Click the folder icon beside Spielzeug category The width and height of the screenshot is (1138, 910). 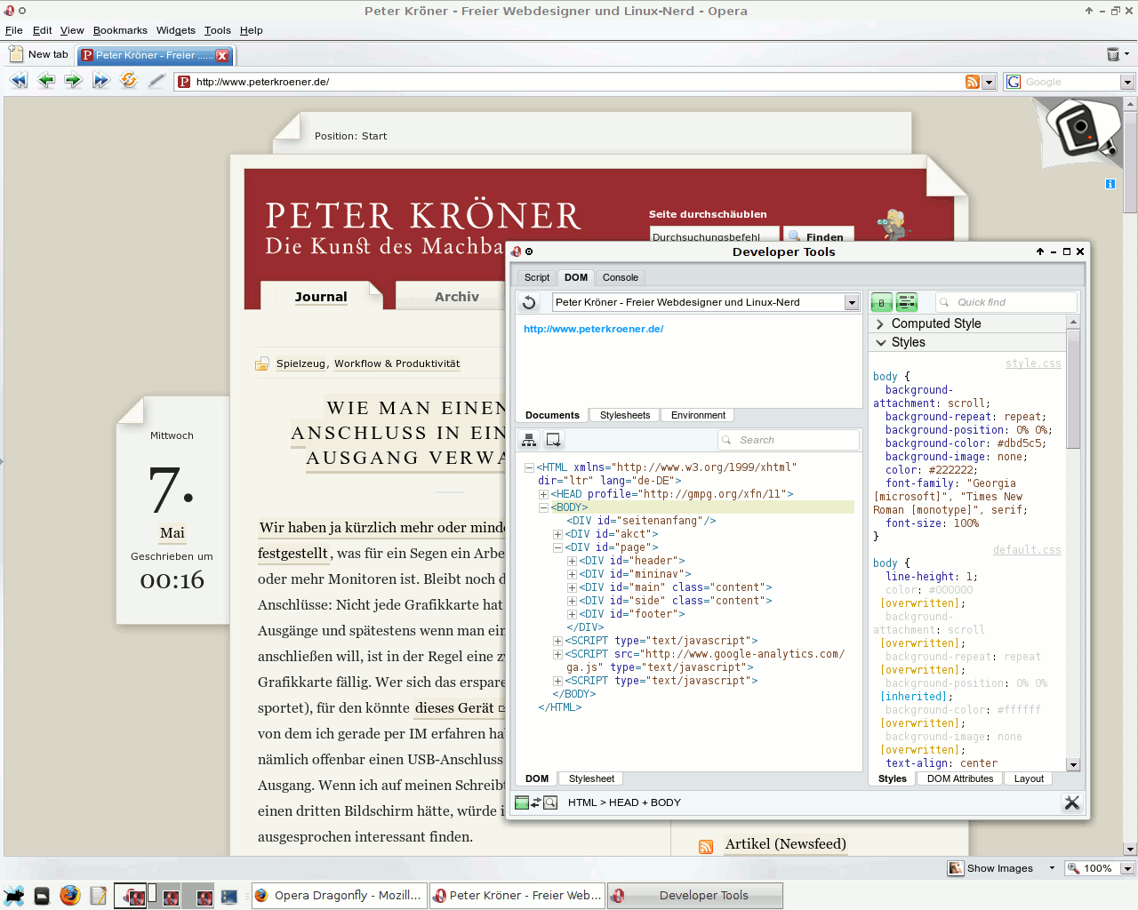coord(262,363)
